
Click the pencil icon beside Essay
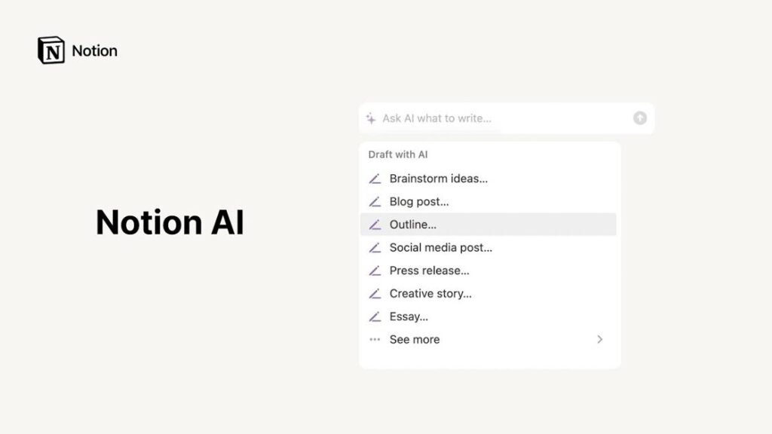(375, 316)
